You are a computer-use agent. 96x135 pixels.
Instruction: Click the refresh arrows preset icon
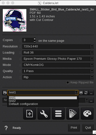pos(86,93)
